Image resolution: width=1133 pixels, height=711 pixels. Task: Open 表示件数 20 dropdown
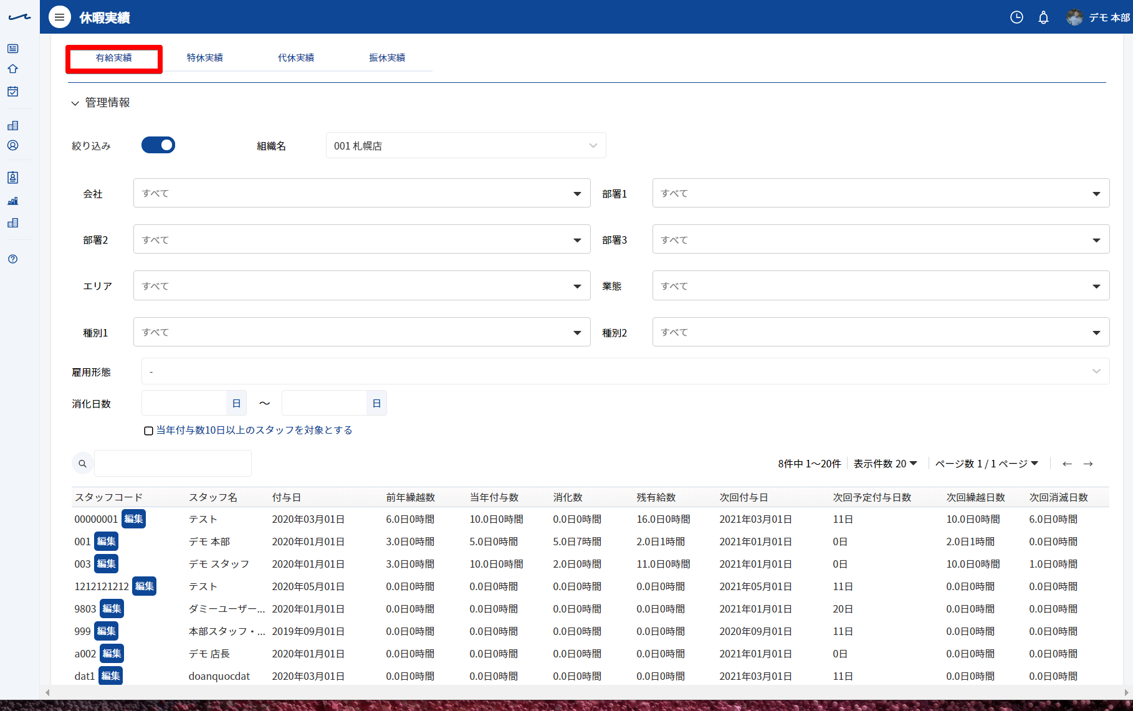point(885,464)
